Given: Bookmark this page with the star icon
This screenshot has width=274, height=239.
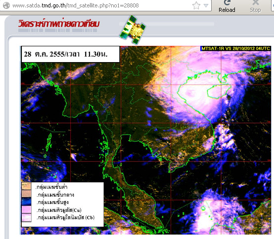Looking at the screenshot, I should point(196,5).
